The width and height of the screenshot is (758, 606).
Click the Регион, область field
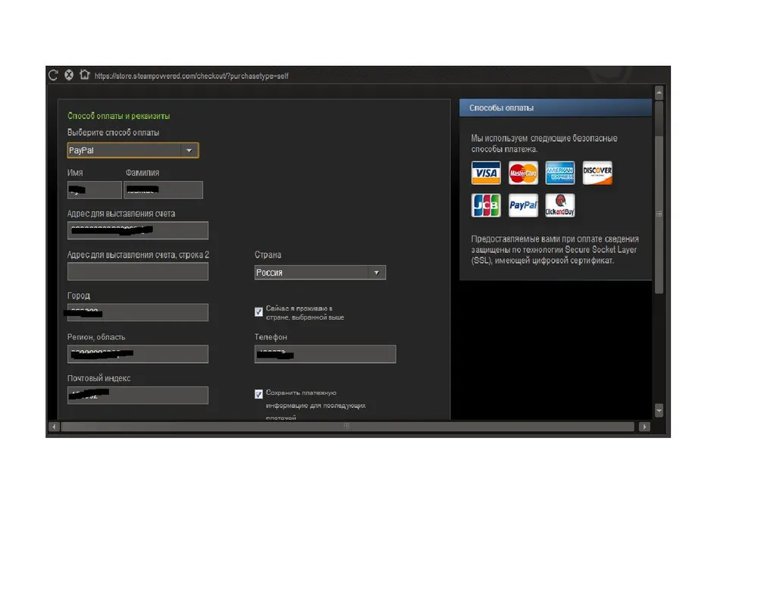pos(138,354)
